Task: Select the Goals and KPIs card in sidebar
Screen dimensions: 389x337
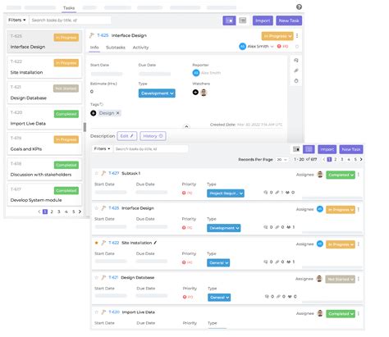Action: pos(44,143)
